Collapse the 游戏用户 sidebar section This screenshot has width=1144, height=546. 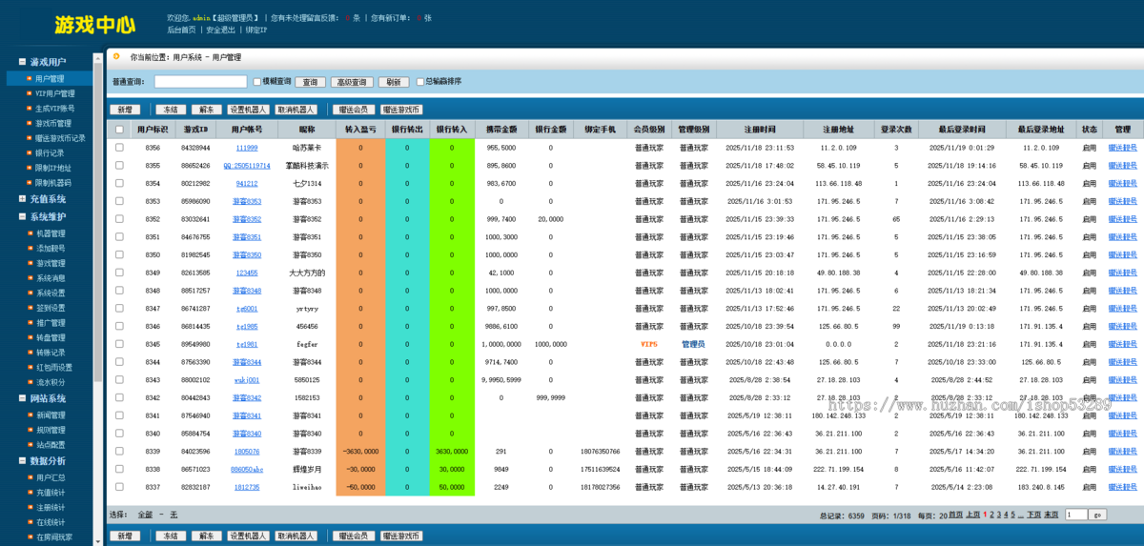pos(22,62)
